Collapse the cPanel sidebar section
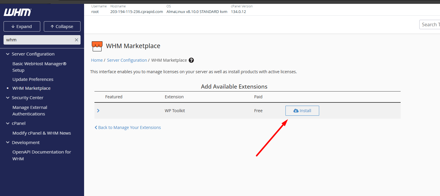440x196 pixels. pos(8,123)
